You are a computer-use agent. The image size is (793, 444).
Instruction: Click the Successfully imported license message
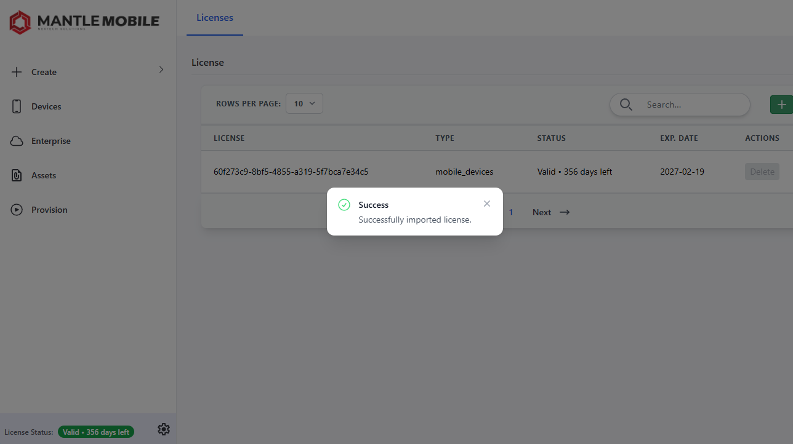point(415,220)
